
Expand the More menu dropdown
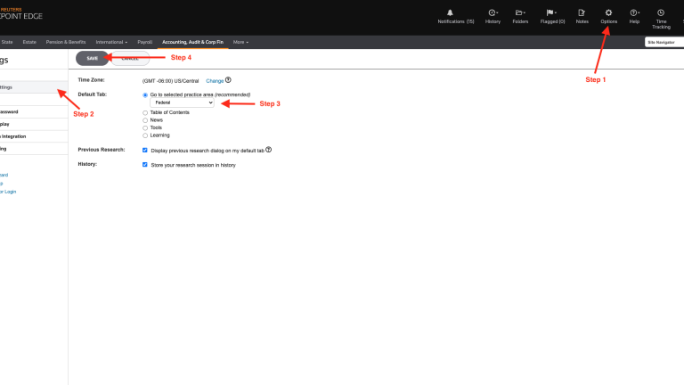pos(240,42)
